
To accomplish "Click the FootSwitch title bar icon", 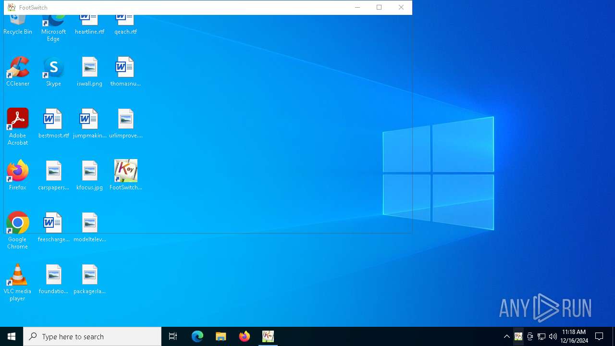I will click(x=12, y=8).
